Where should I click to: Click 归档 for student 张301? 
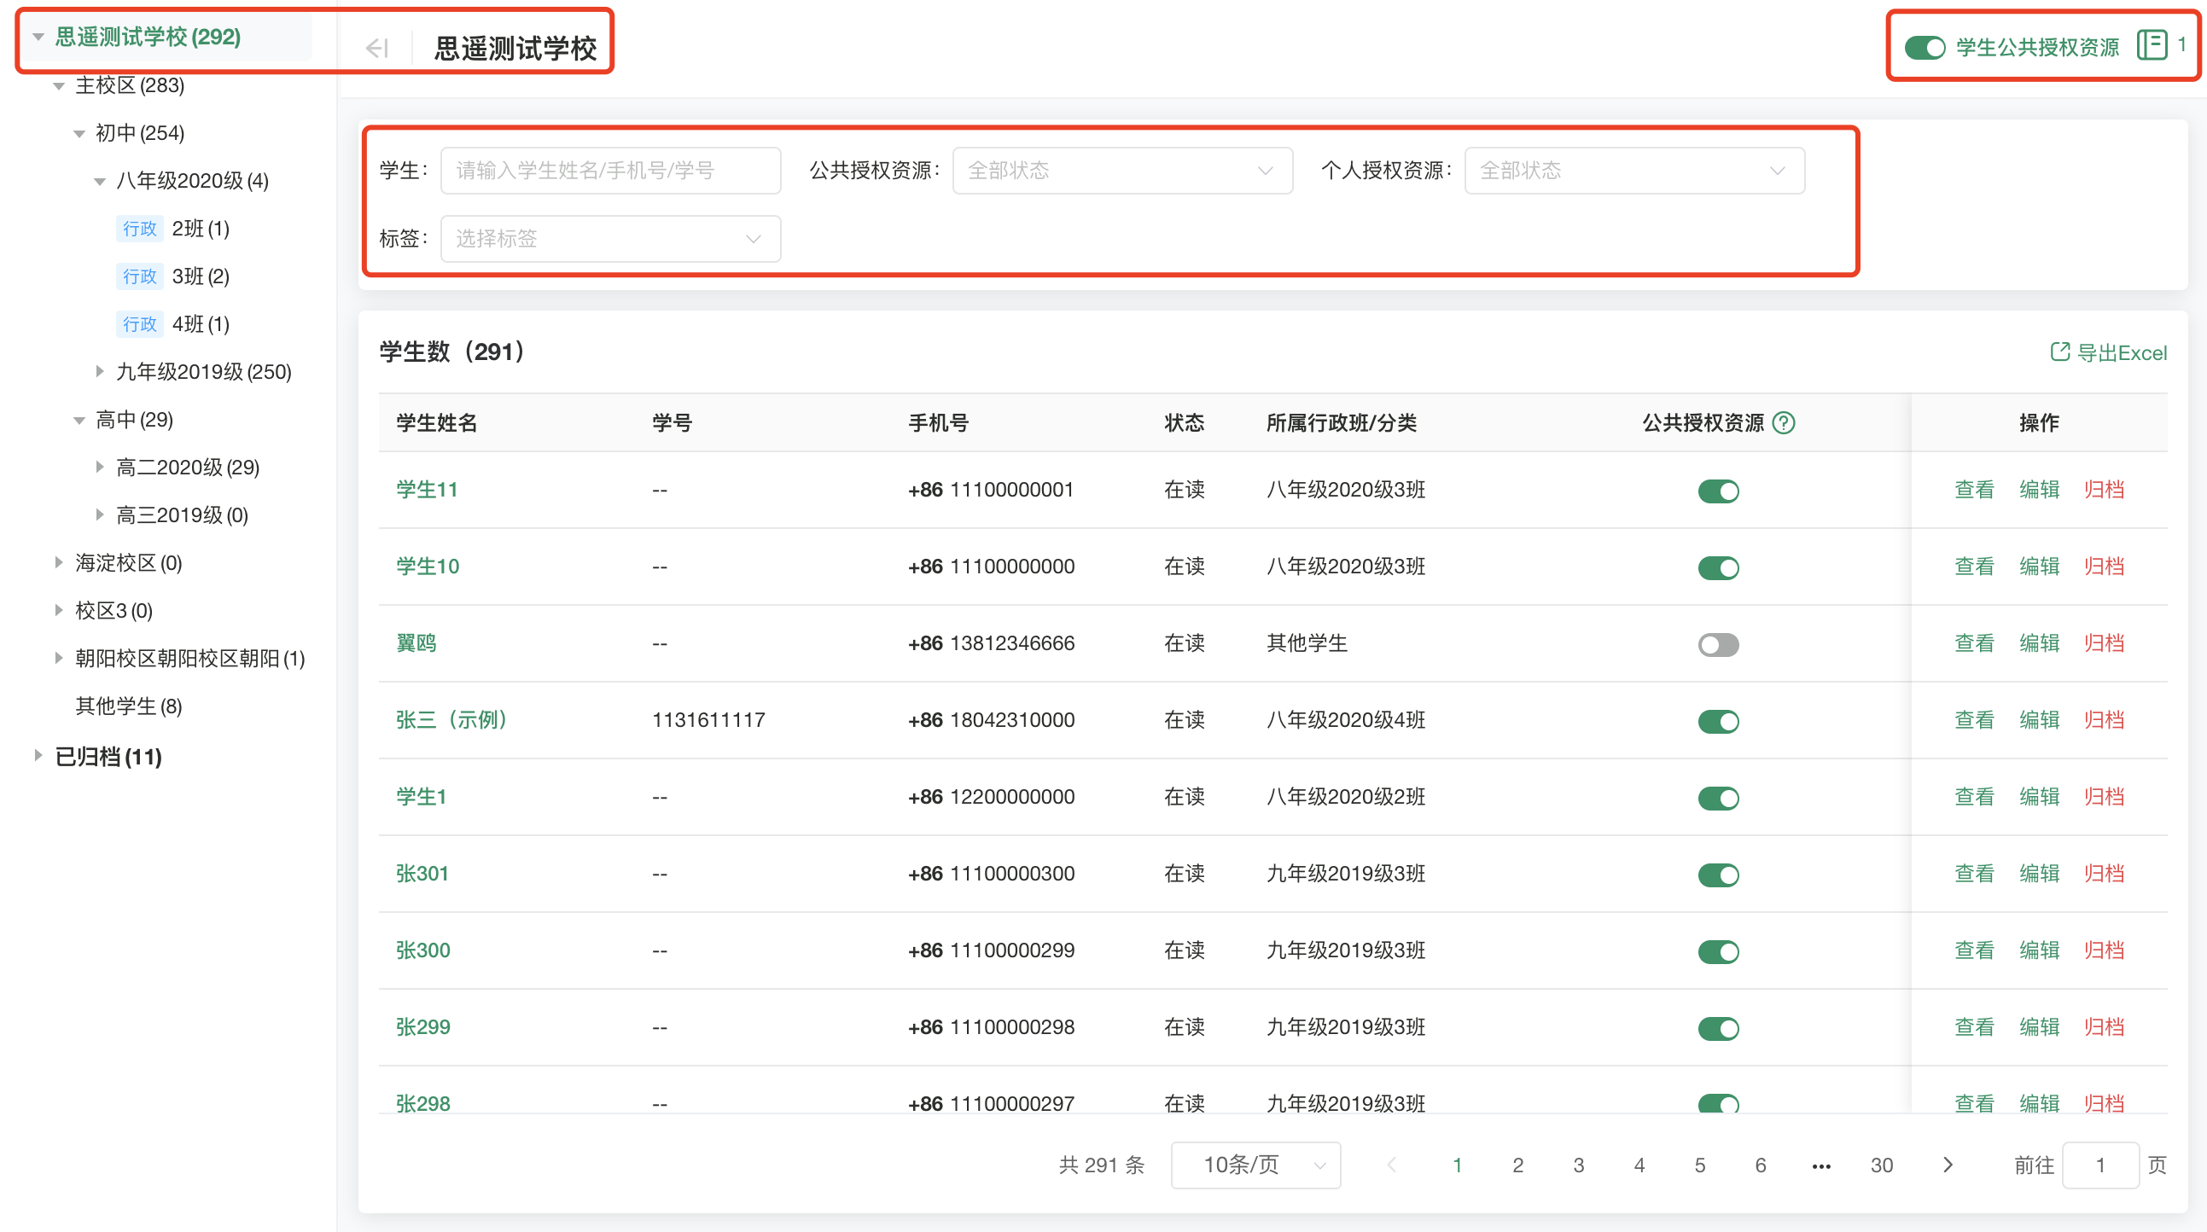pyautogui.click(x=2105, y=874)
